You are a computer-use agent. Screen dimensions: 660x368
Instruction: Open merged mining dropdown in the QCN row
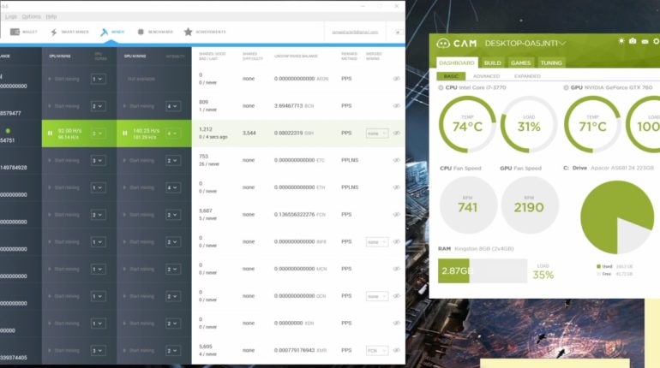click(x=377, y=296)
